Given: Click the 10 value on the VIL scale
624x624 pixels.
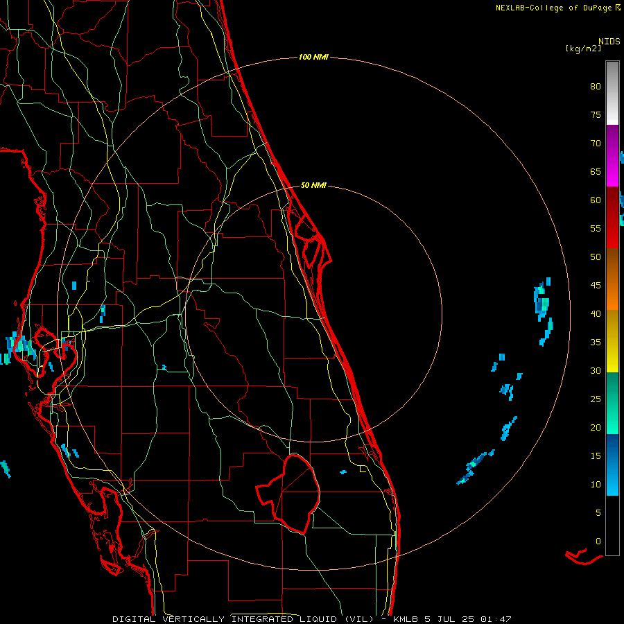Looking at the screenshot, I should [x=596, y=485].
